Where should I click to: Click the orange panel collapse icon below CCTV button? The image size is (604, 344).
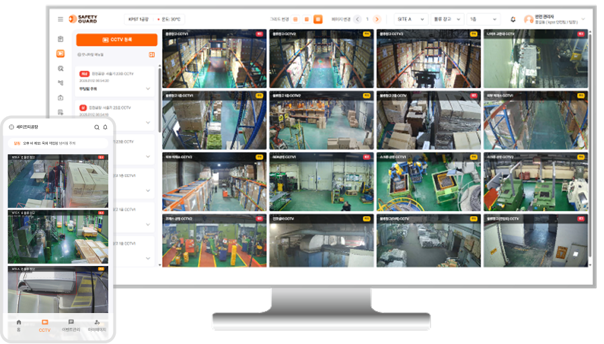[152, 55]
